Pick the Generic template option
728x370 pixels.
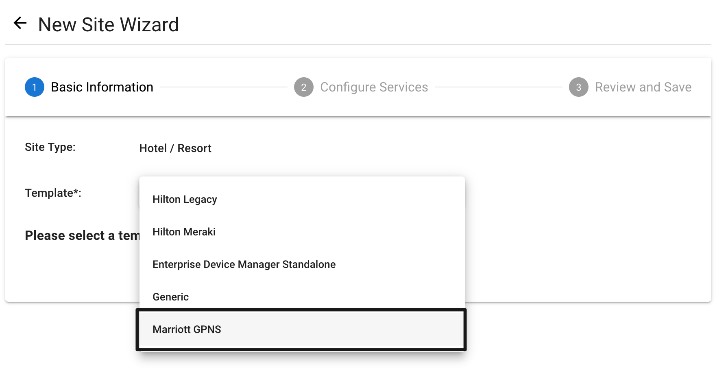pos(302,297)
